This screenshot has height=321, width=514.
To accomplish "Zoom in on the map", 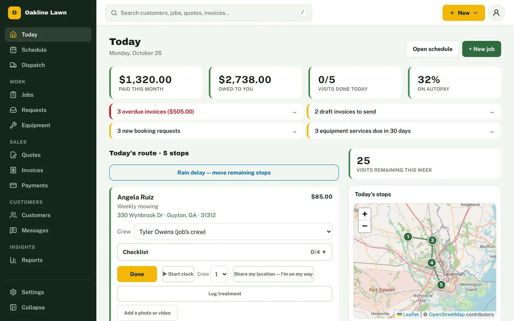I will click(x=365, y=214).
